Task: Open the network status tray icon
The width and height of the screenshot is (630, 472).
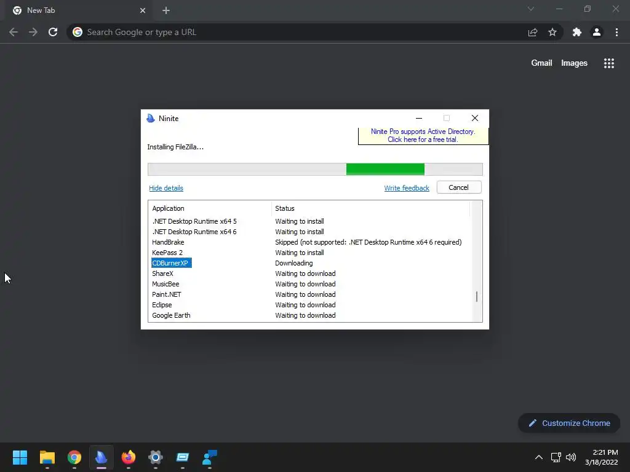Action: (x=556, y=457)
